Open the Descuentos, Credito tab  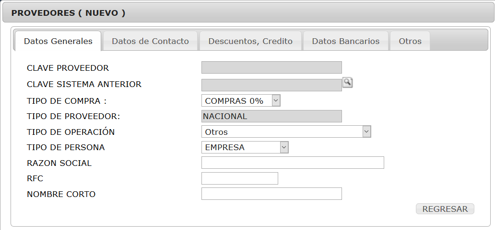[x=250, y=41]
